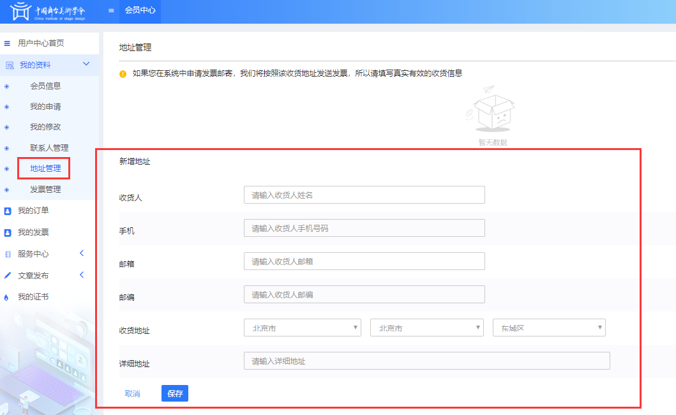Click the 我的订单 sidebar icon
This screenshot has width=676, height=415.
point(8,211)
